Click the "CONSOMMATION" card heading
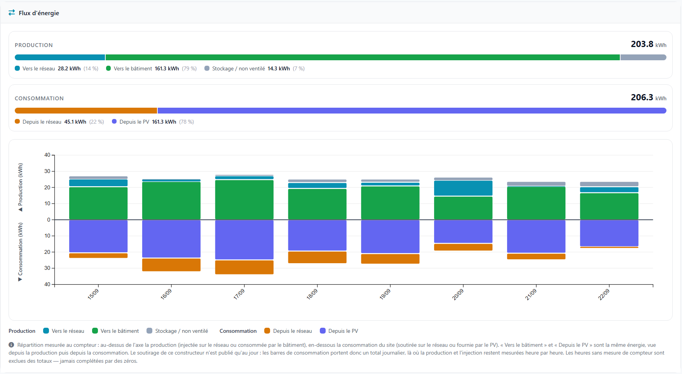 (x=39, y=98)
